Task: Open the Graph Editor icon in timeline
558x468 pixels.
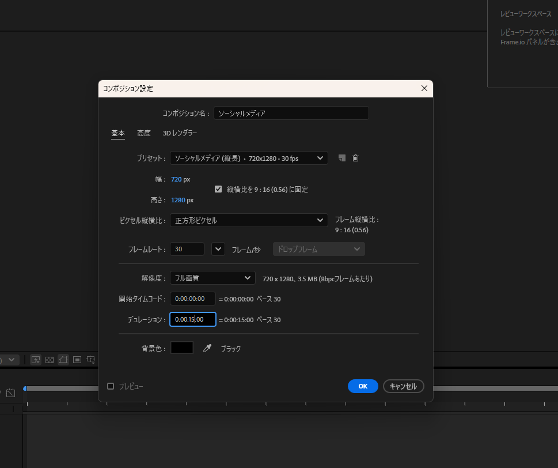Action: point(11,393)
